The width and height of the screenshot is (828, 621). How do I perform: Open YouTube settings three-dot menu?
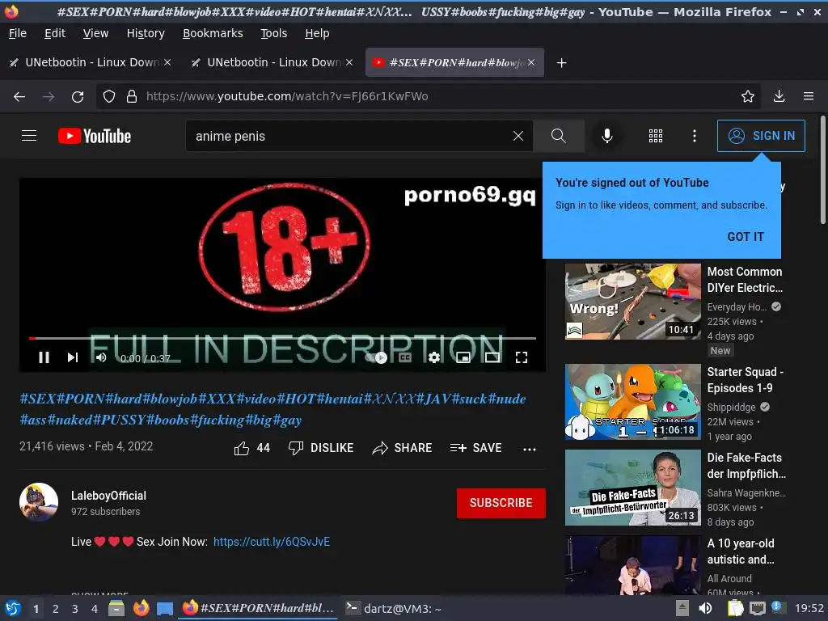click(x=695, y=136)
